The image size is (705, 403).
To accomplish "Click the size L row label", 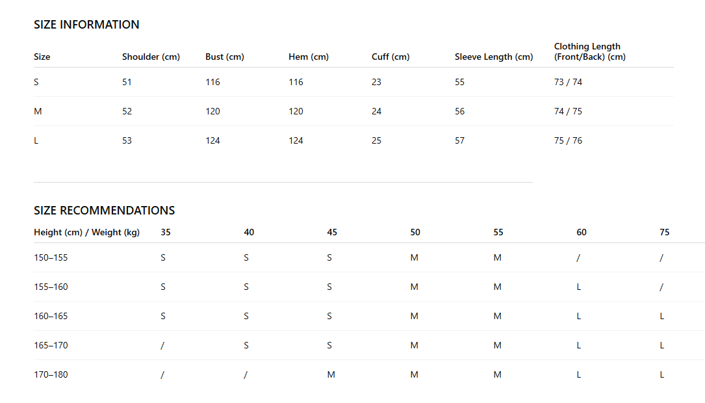I will 36,141.
